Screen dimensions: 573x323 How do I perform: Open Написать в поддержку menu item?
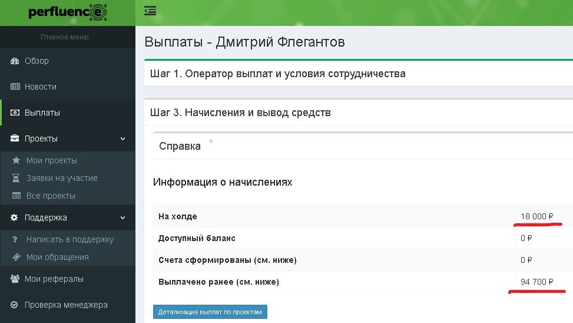[70, 240]
